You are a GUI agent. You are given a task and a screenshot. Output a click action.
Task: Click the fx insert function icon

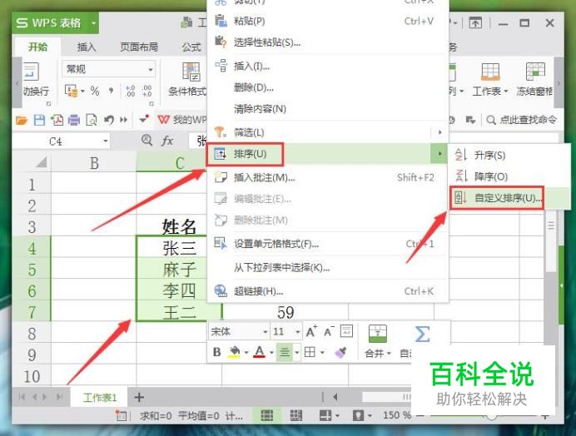[x=167, y=141]
